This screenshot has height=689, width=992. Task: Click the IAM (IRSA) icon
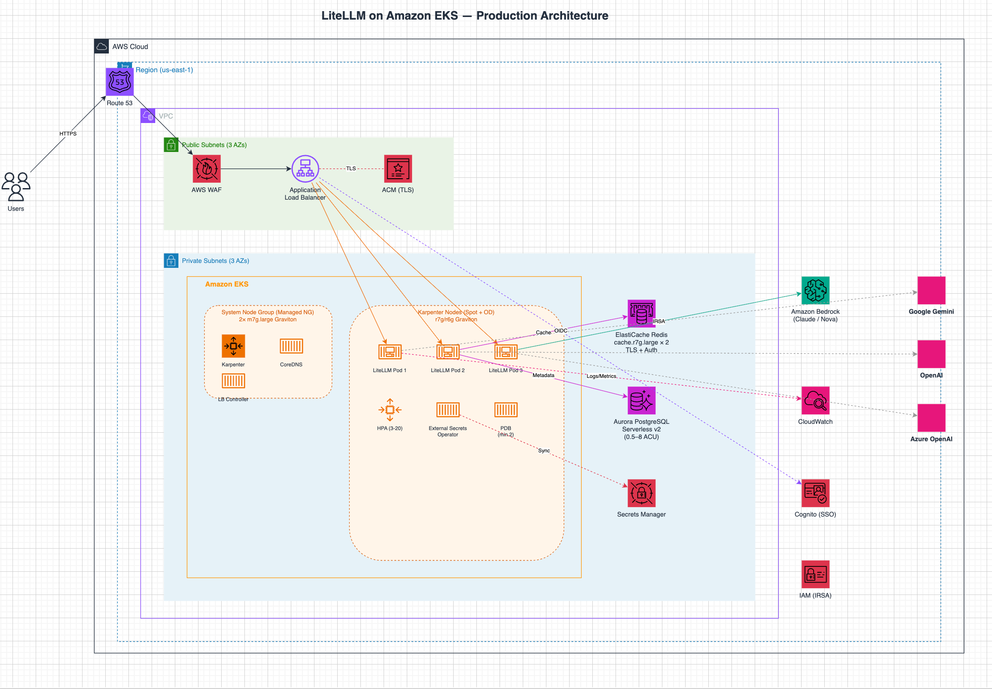coord(815,574)
